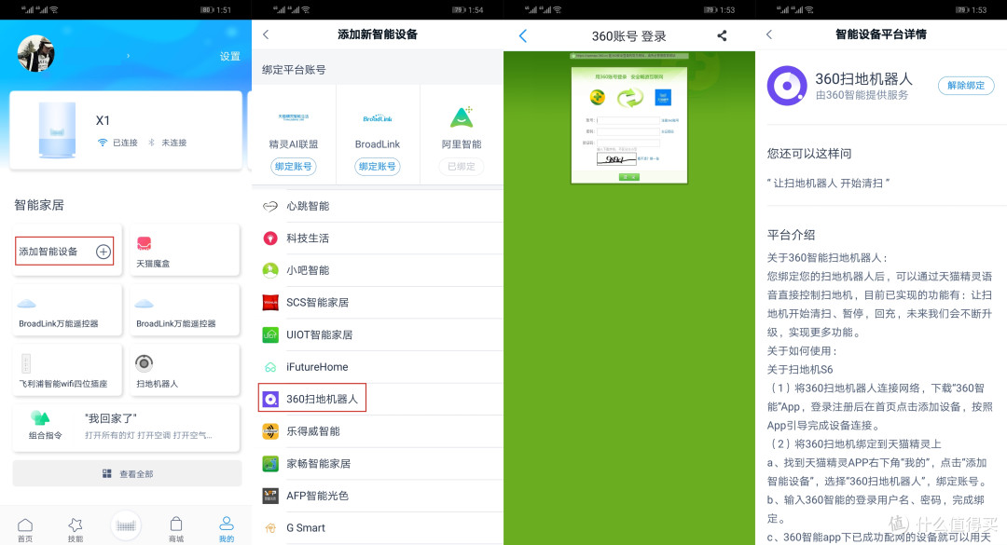
Task: Select 乐得威智能 in platform list
Action: pos(378,431)
